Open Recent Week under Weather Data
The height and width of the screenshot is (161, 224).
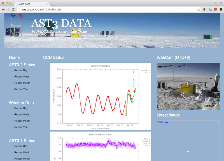click(x=22, y=114)
